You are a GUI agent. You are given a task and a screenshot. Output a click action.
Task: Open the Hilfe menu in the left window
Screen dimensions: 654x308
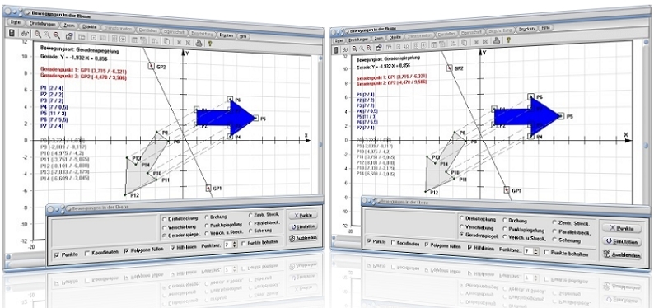coord(244,36)
